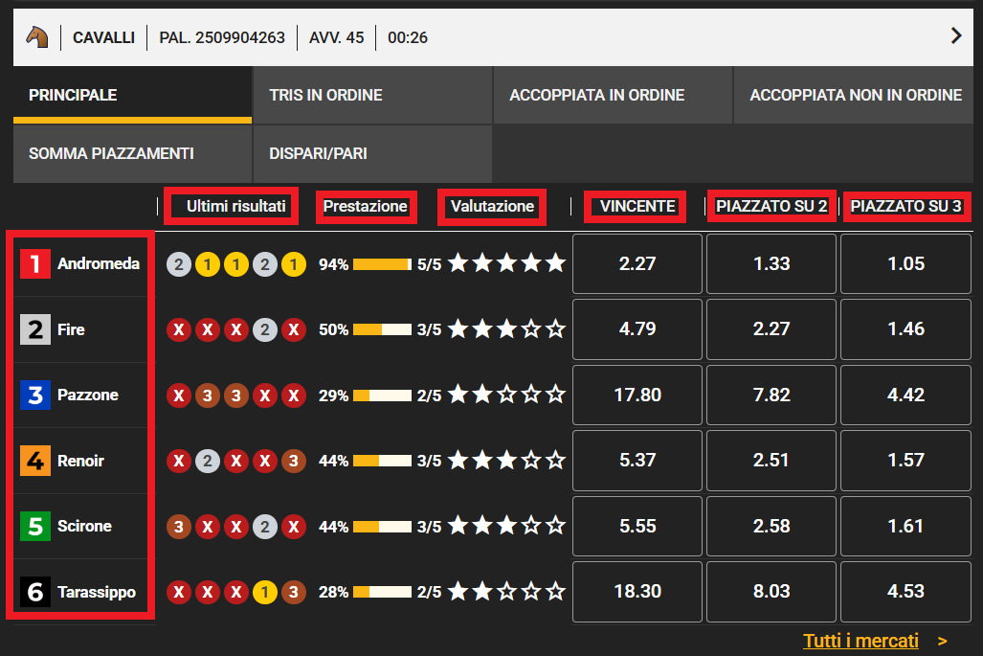Screen dimensions: 983x656
Task: Switch to ACCOPPIATA IN ORDINE tab
Action: pos(613,95)
